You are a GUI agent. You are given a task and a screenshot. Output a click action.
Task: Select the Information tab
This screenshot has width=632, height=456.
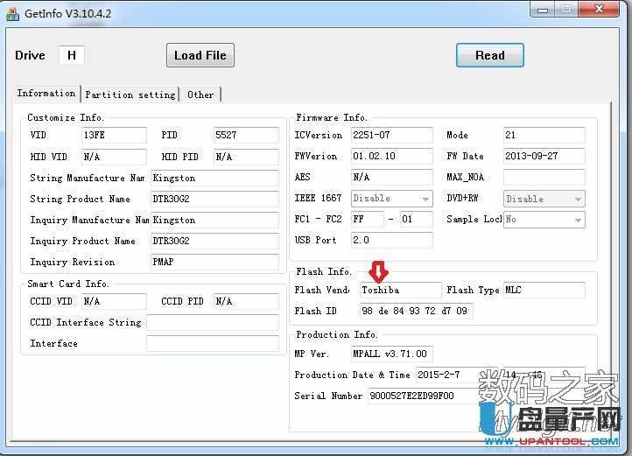pos(46,94)
